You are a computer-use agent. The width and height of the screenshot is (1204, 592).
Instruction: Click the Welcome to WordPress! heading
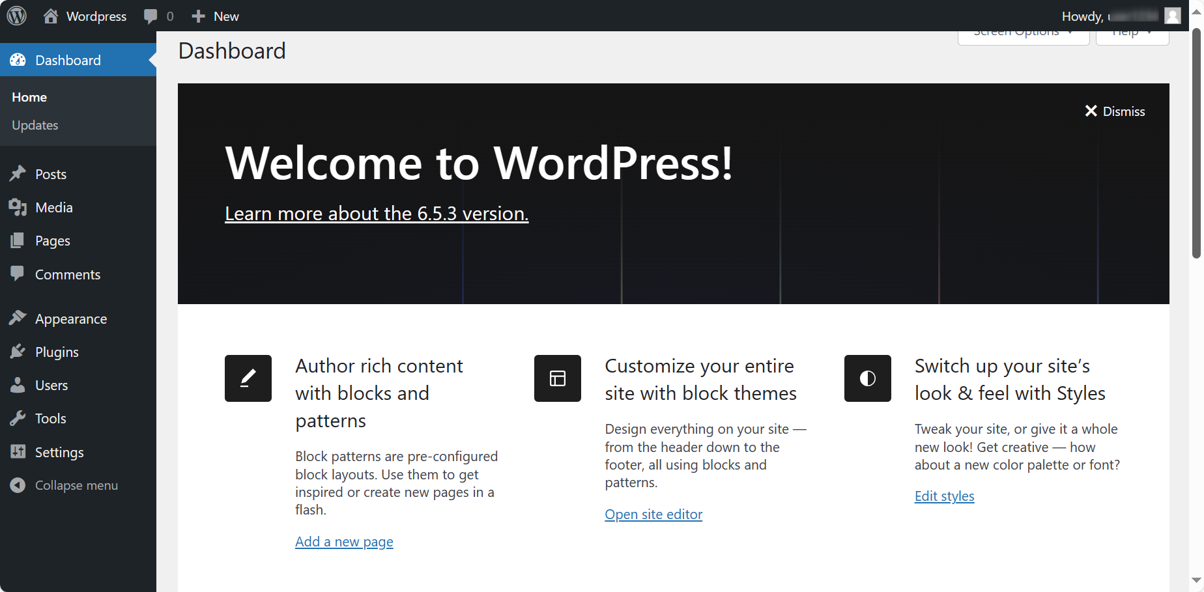(479, 163)
